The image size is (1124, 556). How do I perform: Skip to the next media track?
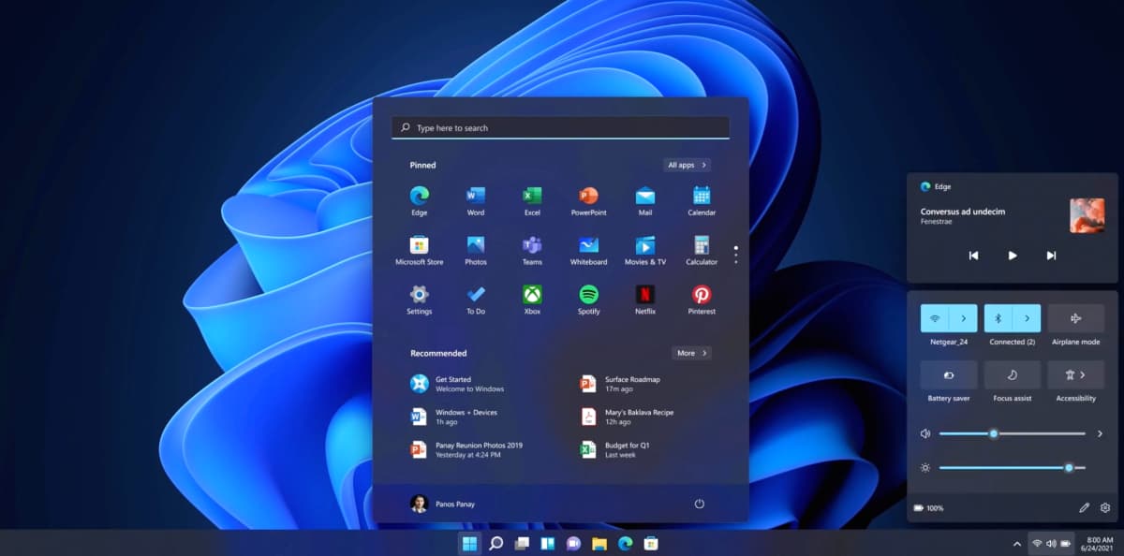coord(1051,256)
